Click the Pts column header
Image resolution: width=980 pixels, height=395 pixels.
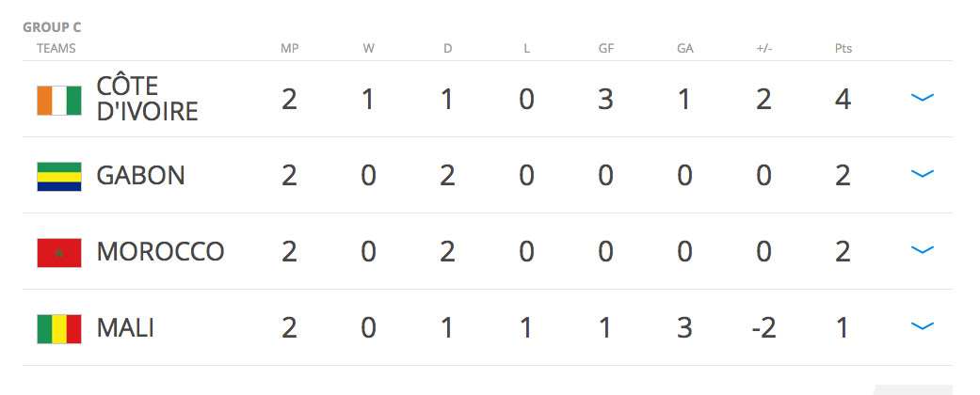pos(843,49)
